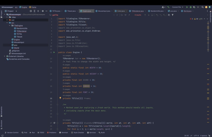Collapse the TileEngine package

click(x=9, y=25)
